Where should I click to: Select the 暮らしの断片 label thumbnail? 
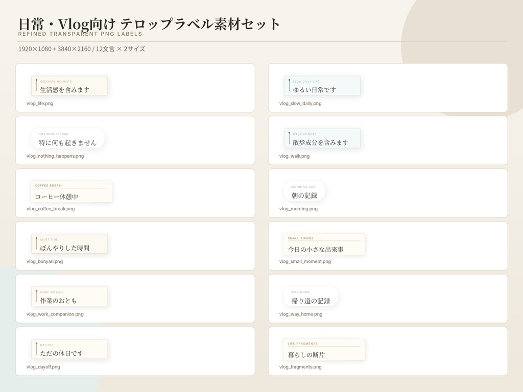(324, 350)
